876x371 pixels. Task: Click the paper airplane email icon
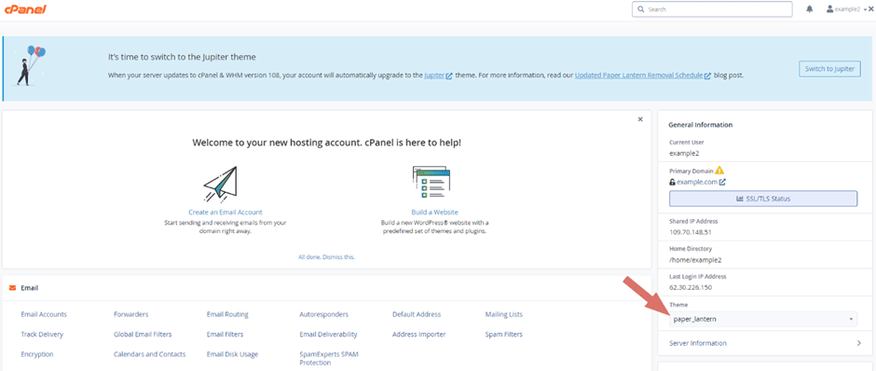(x=221, y=184)
